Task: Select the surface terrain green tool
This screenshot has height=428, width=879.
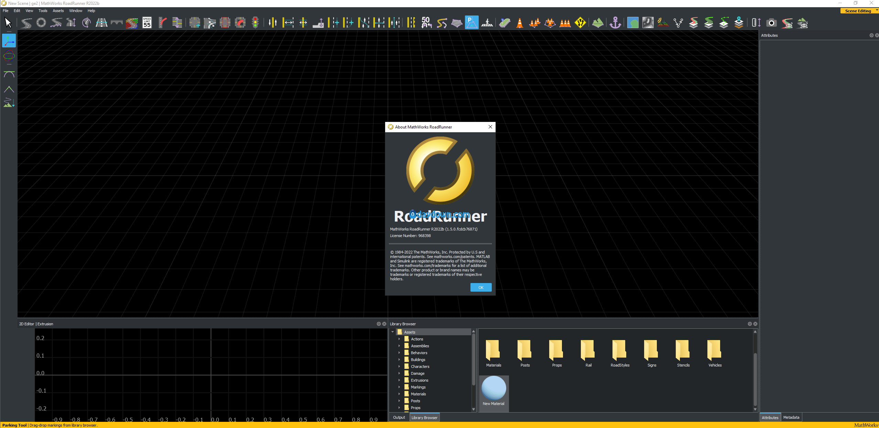Action: pyautogui.click(x=598, y=23)
